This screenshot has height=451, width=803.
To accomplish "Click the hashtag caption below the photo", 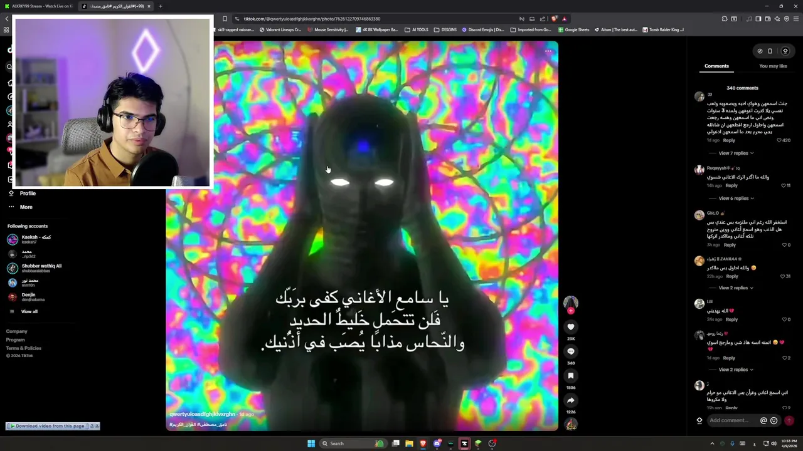I will click(x=198, y=425).
